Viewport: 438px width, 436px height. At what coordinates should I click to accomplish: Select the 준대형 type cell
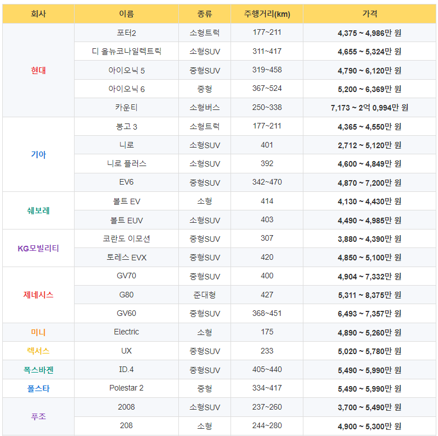pyautogui.click(x=205, y=295)
